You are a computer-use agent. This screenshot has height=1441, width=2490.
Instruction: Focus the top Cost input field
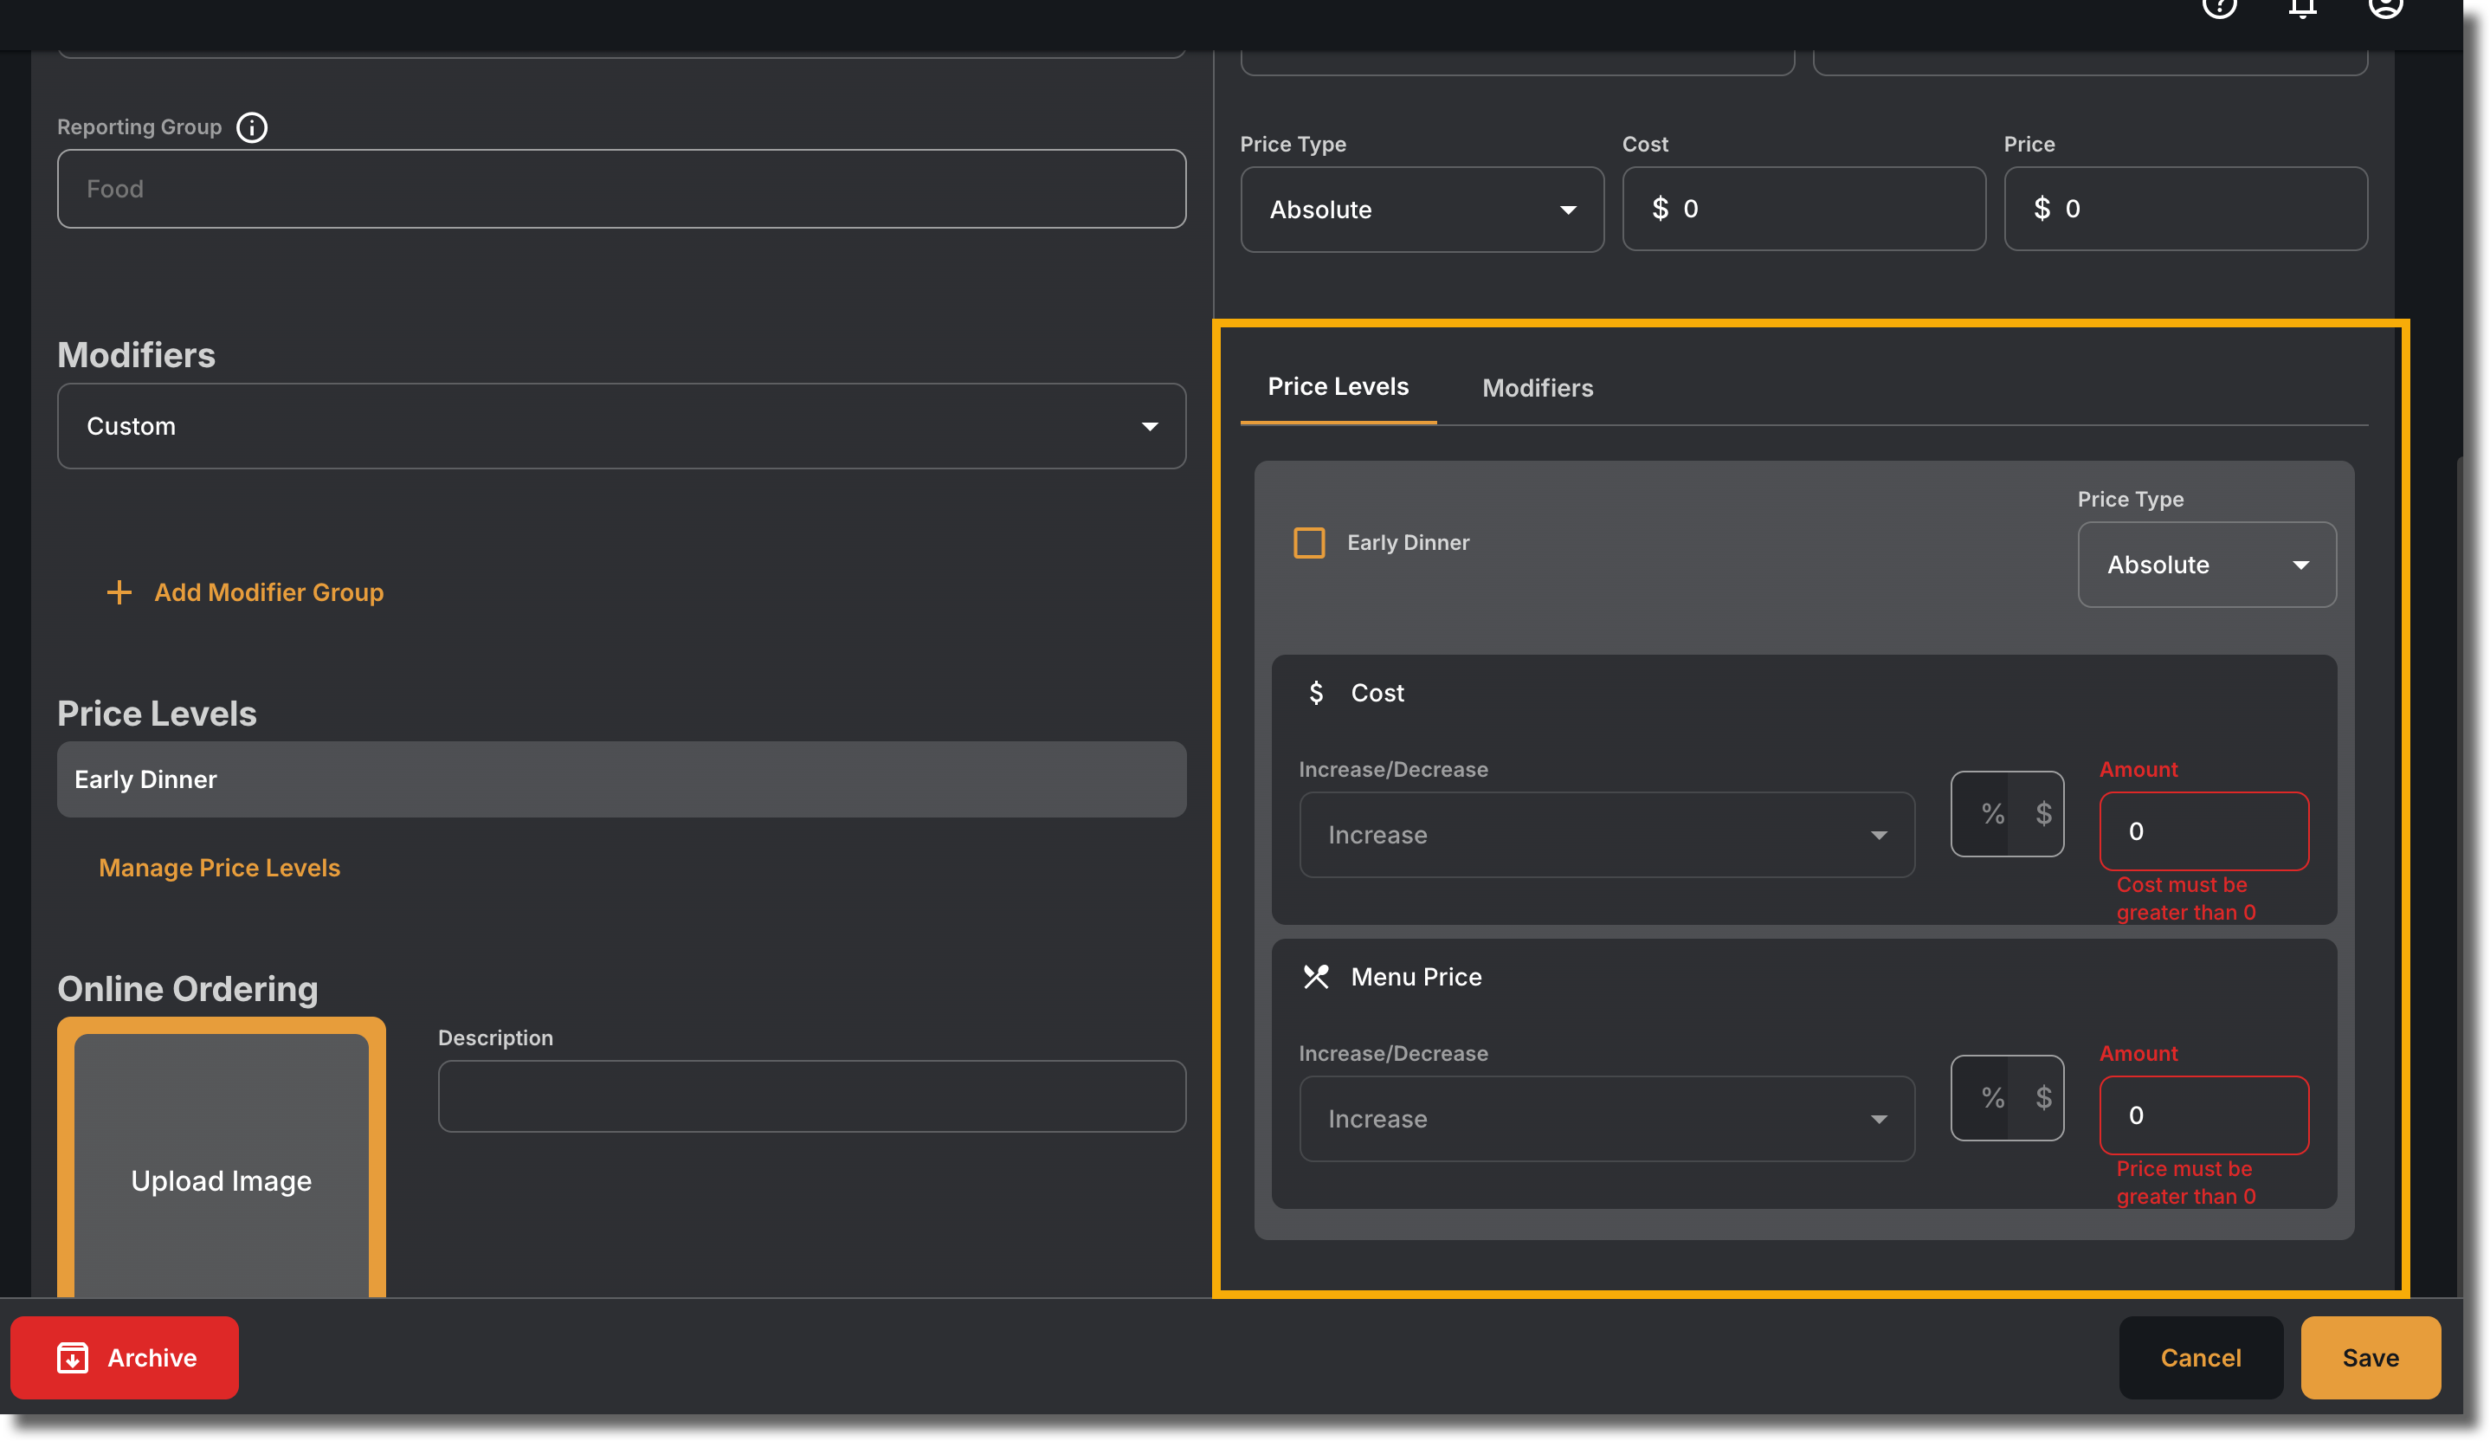[x=1803, y=209]
